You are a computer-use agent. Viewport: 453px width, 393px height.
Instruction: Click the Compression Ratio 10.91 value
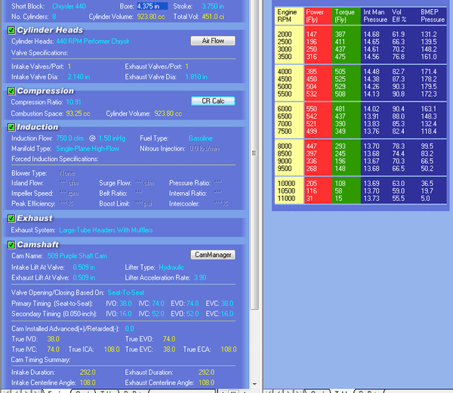[73, 101]
